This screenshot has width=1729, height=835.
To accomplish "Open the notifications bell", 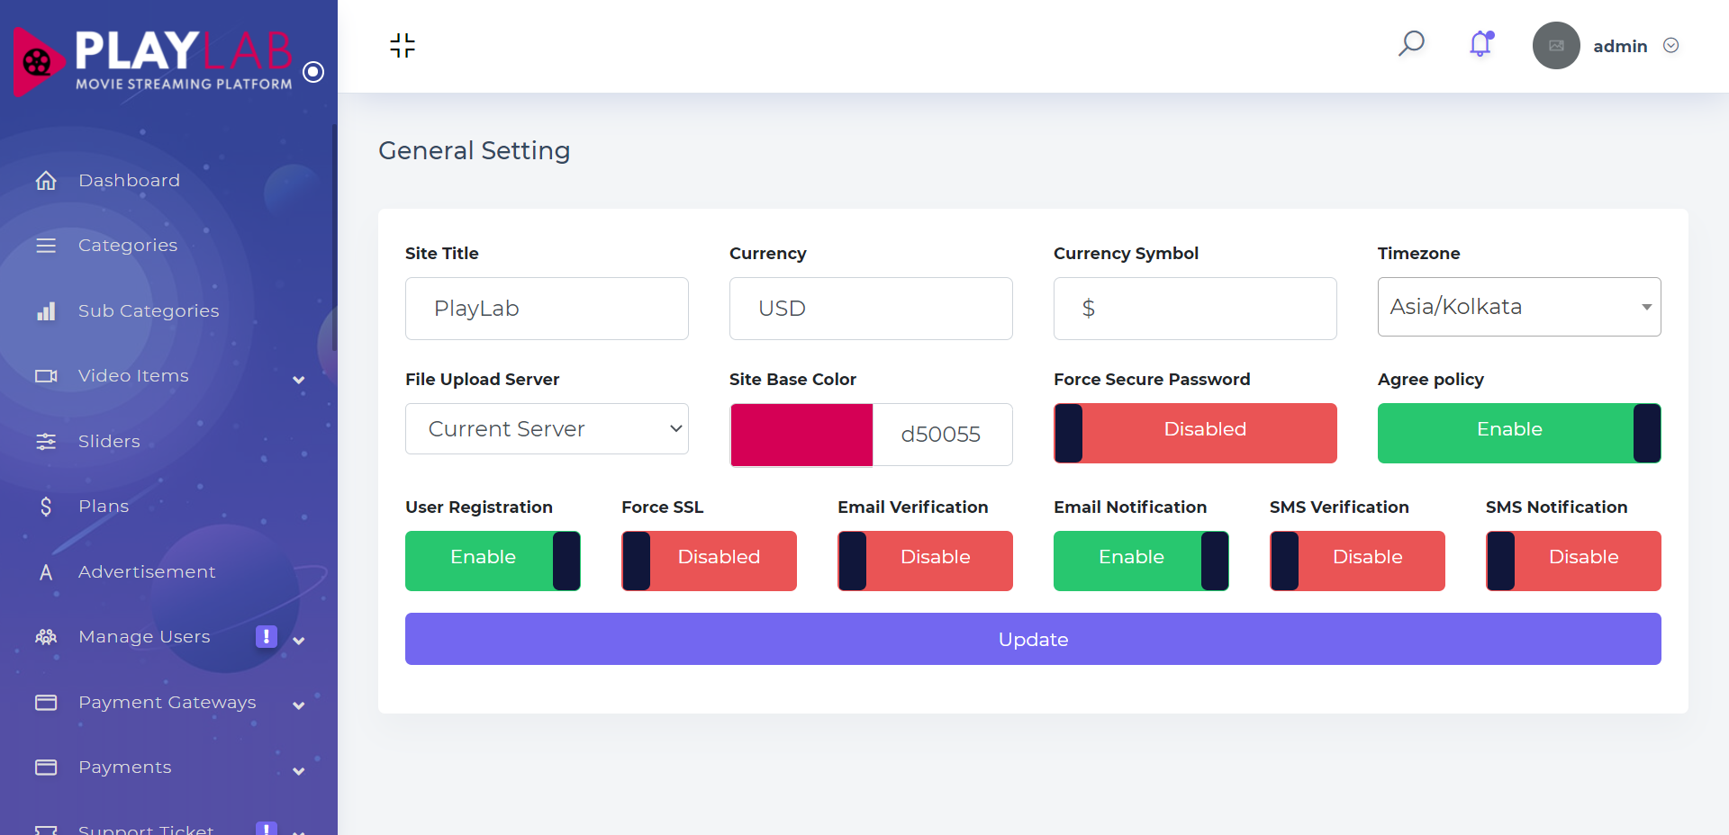I will pyautogui.click(x=1479, y=44).
